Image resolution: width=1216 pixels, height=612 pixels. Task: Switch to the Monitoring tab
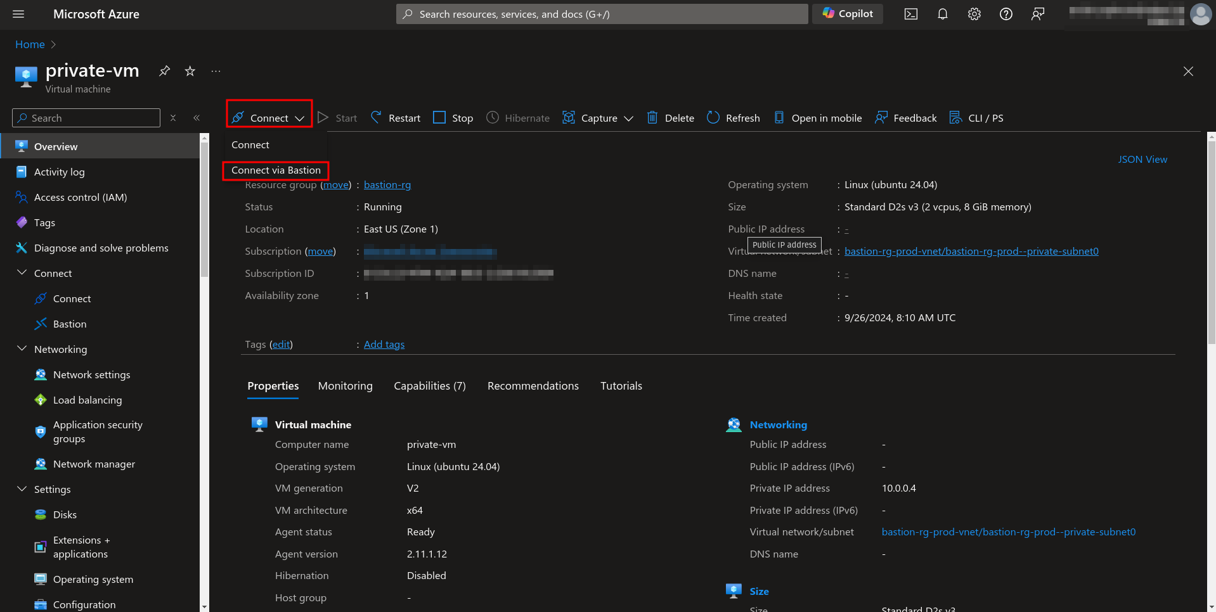[x=345, y=386]
